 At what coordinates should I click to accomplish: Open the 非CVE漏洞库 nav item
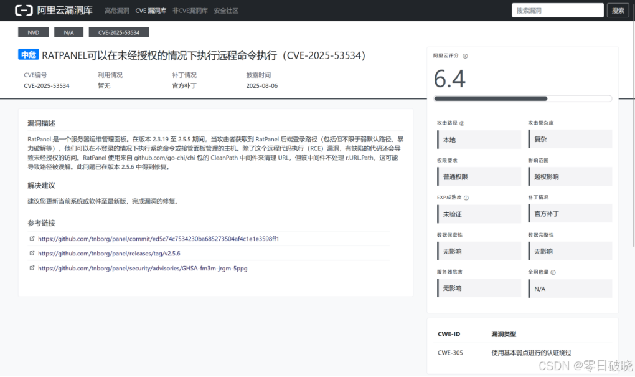[x=190, y=11]
